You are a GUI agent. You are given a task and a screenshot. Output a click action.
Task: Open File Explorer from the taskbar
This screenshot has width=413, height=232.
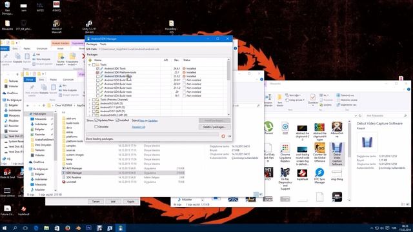click(x=46, y=227)
